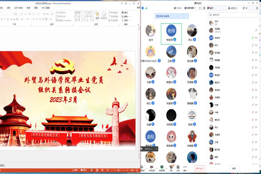Open the meeting hamburger menu
261x174 pixels.
(257, 8)
